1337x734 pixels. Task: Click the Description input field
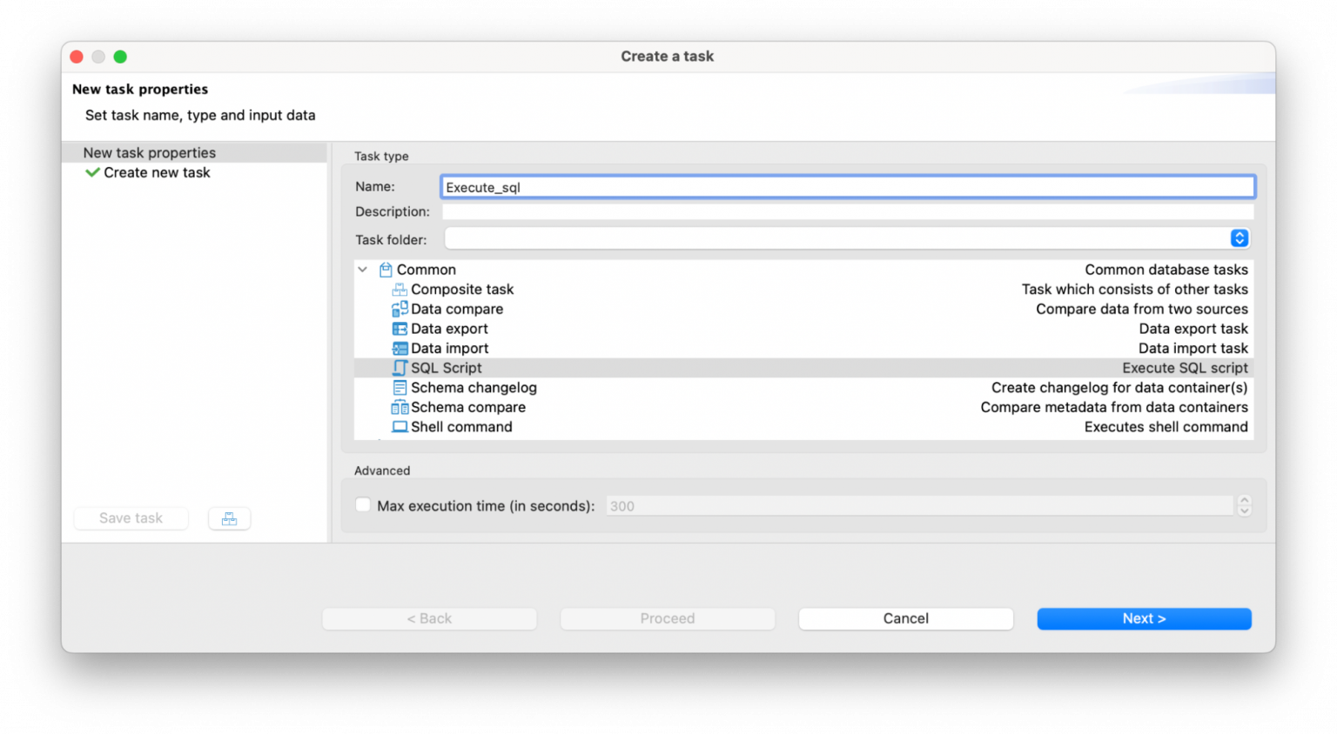coord(849,211)
